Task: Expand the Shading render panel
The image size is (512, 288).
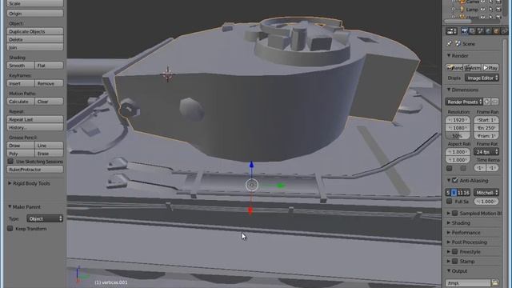Action: (449, 222)
